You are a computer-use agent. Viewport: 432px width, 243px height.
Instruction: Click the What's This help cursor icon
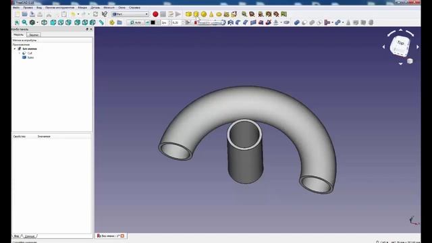105,14
